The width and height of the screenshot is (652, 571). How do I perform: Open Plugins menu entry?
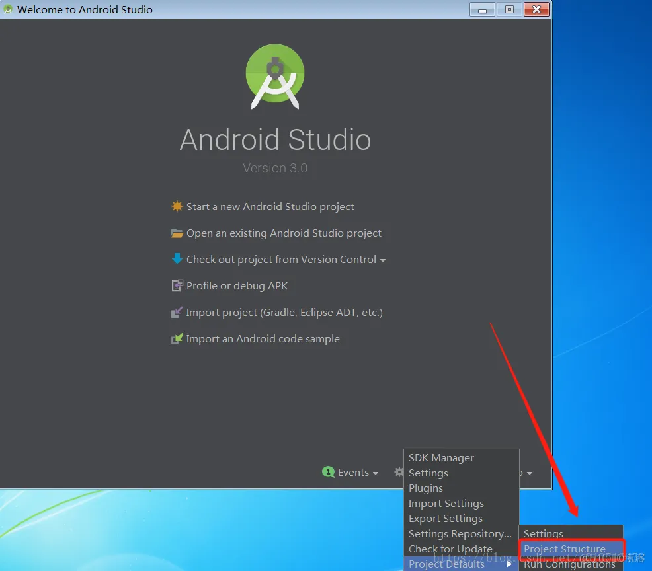[461, 488]
